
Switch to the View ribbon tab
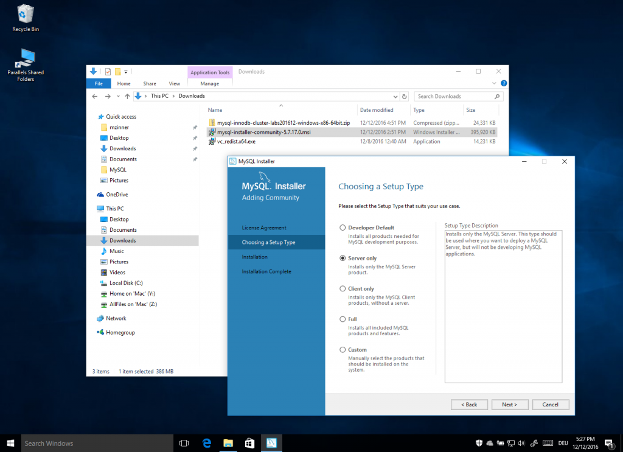(x=175, y=83)
